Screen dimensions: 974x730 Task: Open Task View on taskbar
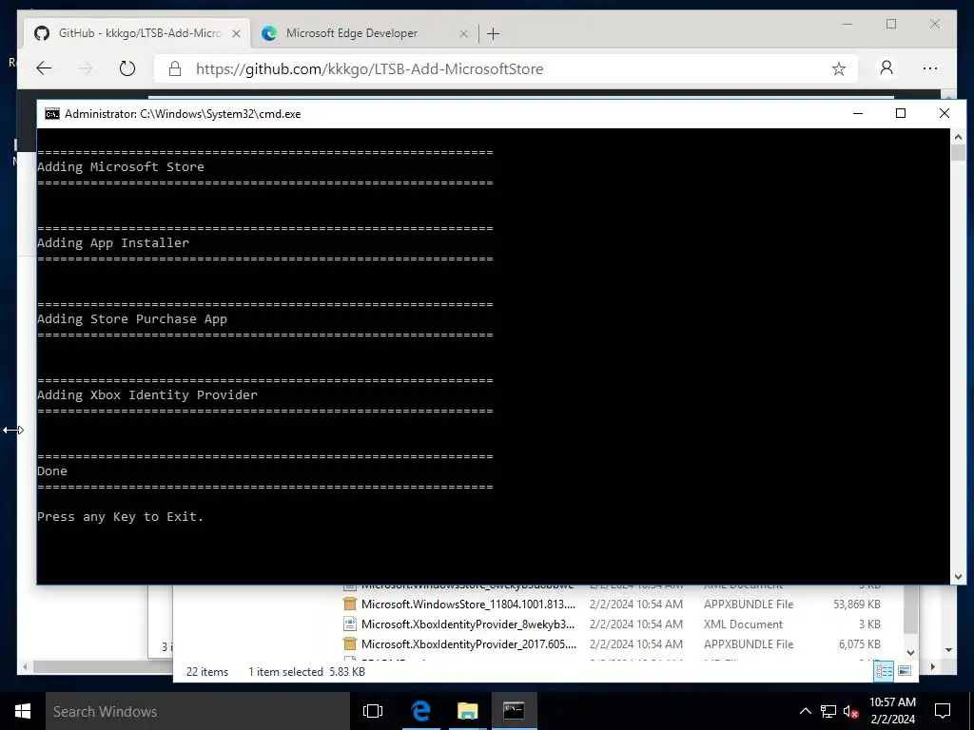(x=373, y=711)
